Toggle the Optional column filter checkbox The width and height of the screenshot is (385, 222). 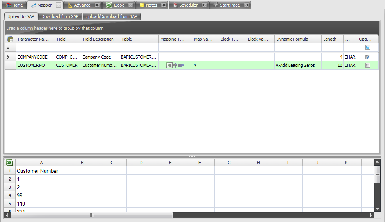(x=367, y=47)
